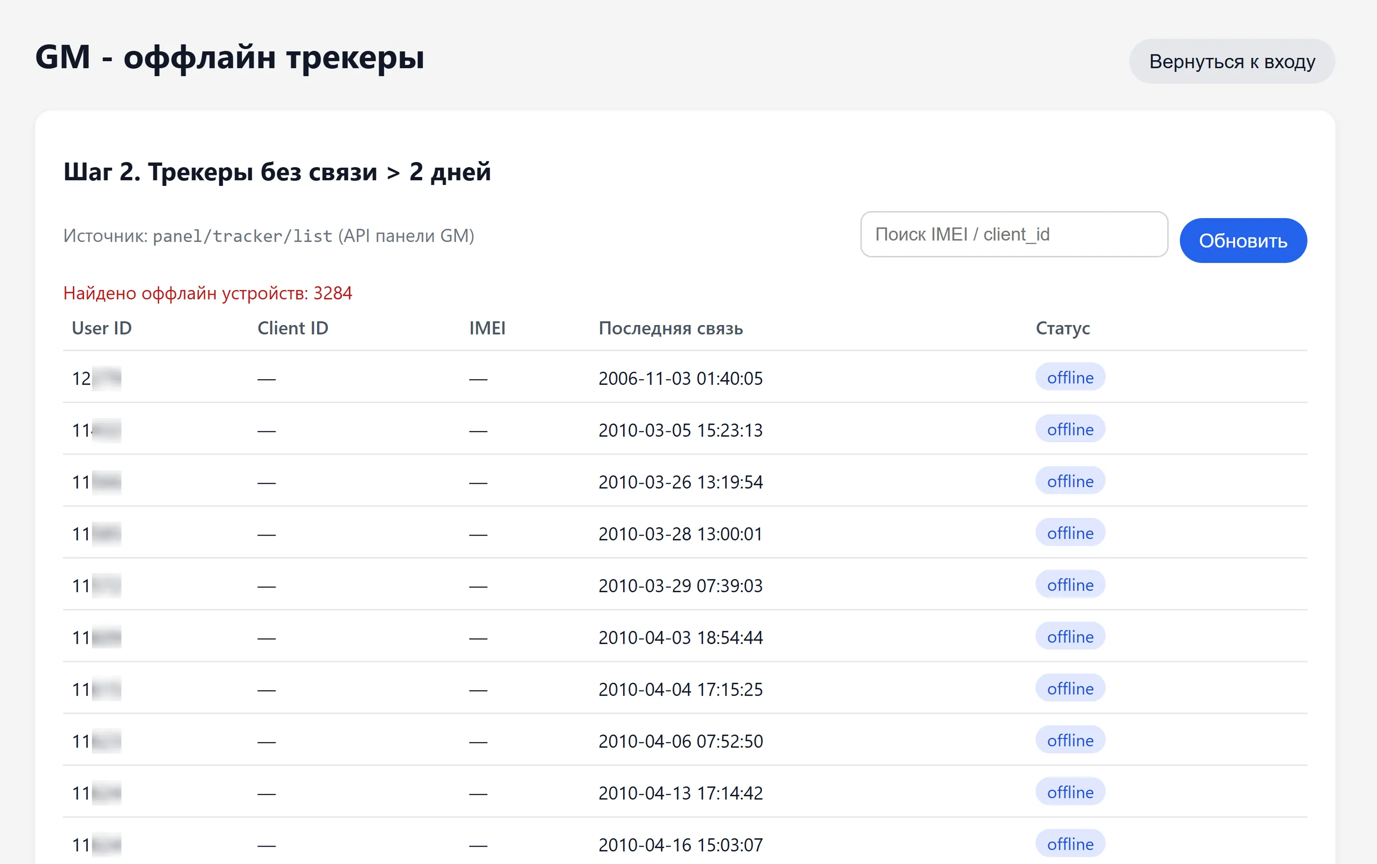Click the 'Вернуться к входу' button
This screenshot has width=1377, height=864.
pyautogui.click(x=1232, y=61)
